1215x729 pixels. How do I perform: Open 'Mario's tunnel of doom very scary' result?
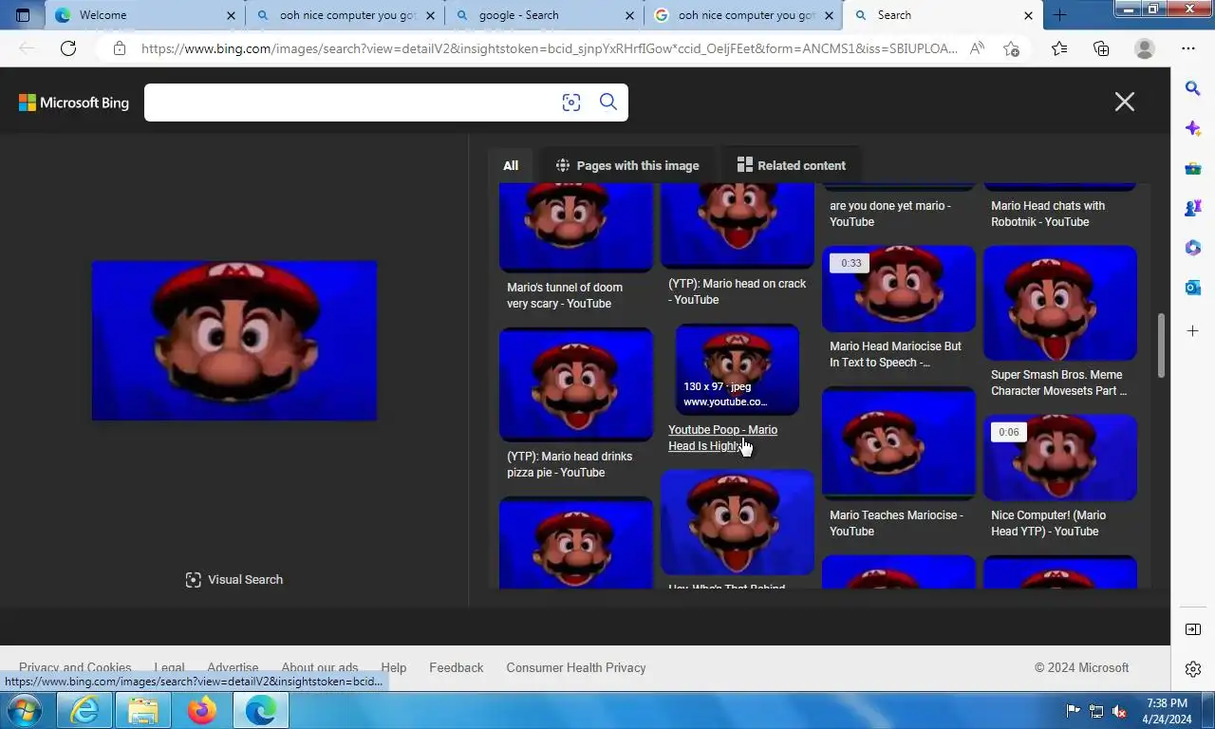point(565,295)
